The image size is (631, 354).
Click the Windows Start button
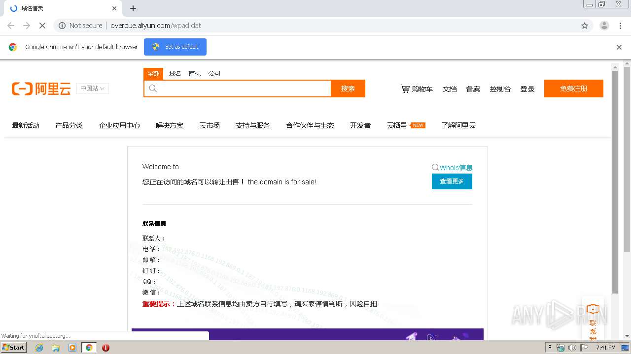coord(13,348)
